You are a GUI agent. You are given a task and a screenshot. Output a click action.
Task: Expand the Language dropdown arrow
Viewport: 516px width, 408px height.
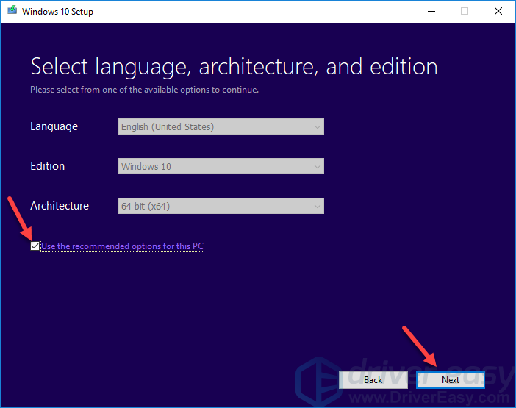point(317,126)
